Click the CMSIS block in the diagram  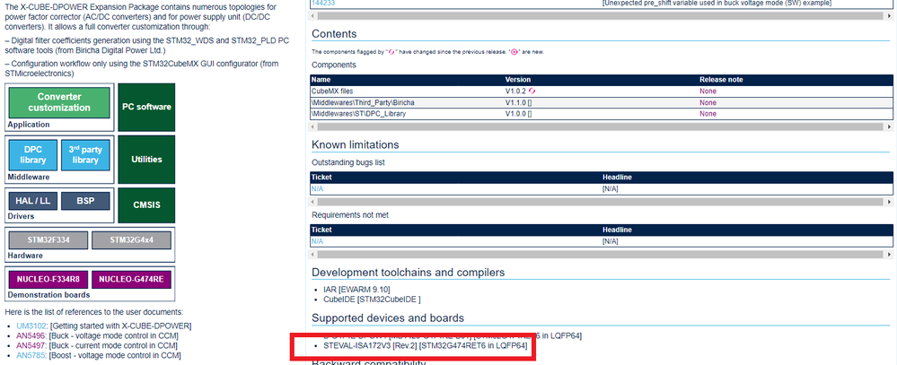coord(146,205)
